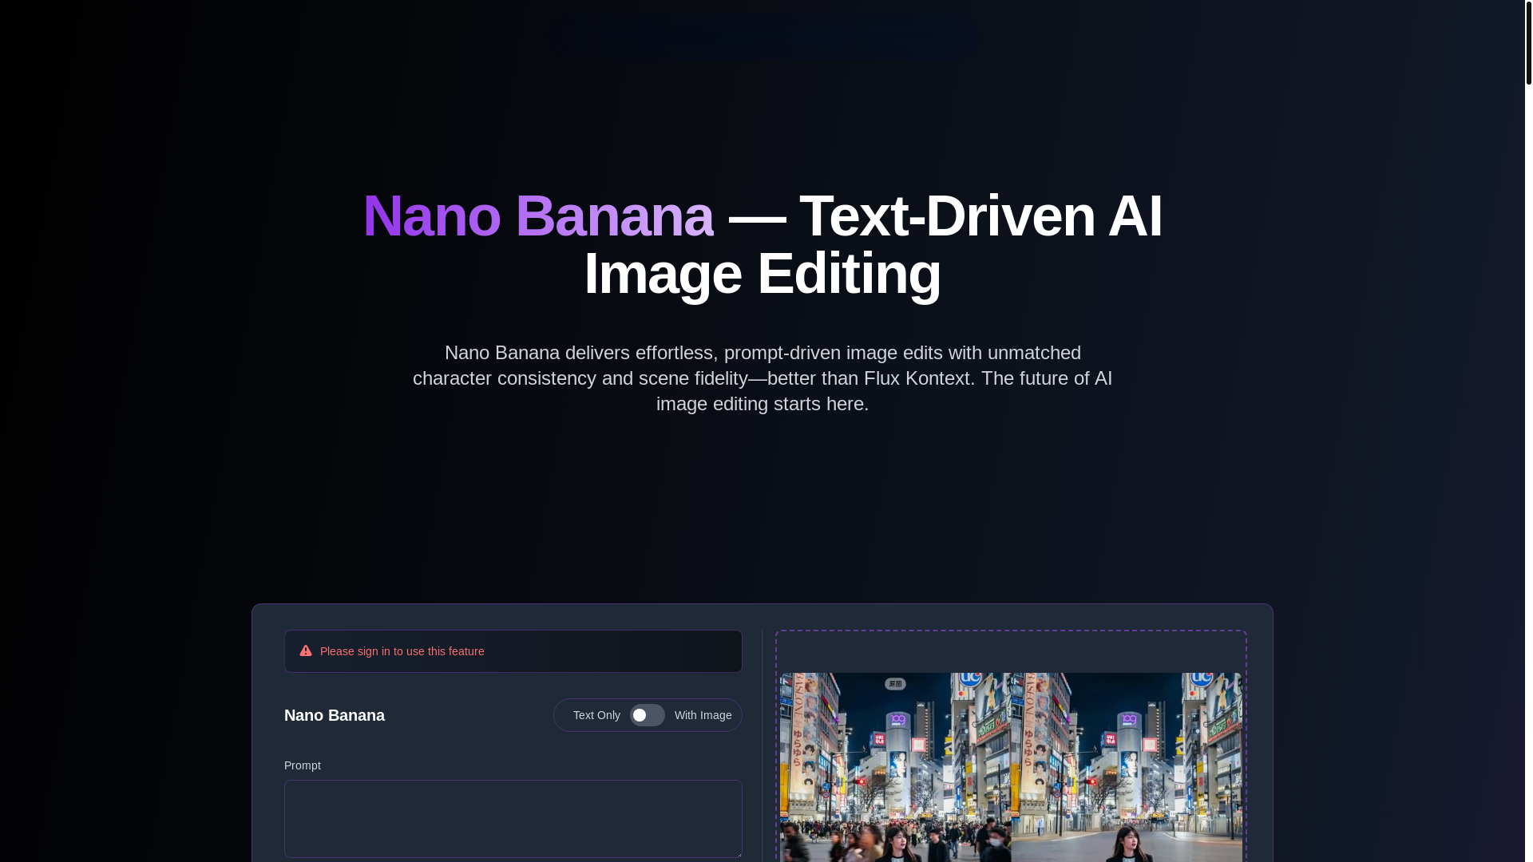
Task: Open the right edited street preview image
Action: pyautogui.click(x=1127, y=767)
